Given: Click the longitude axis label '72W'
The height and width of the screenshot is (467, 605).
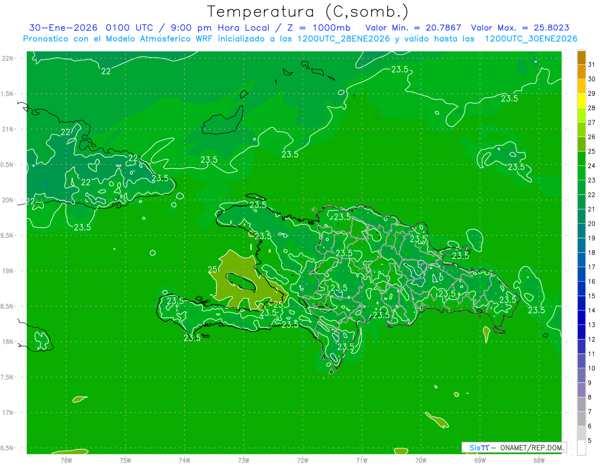Looking at the screenshot, I should tap(302, 460).
